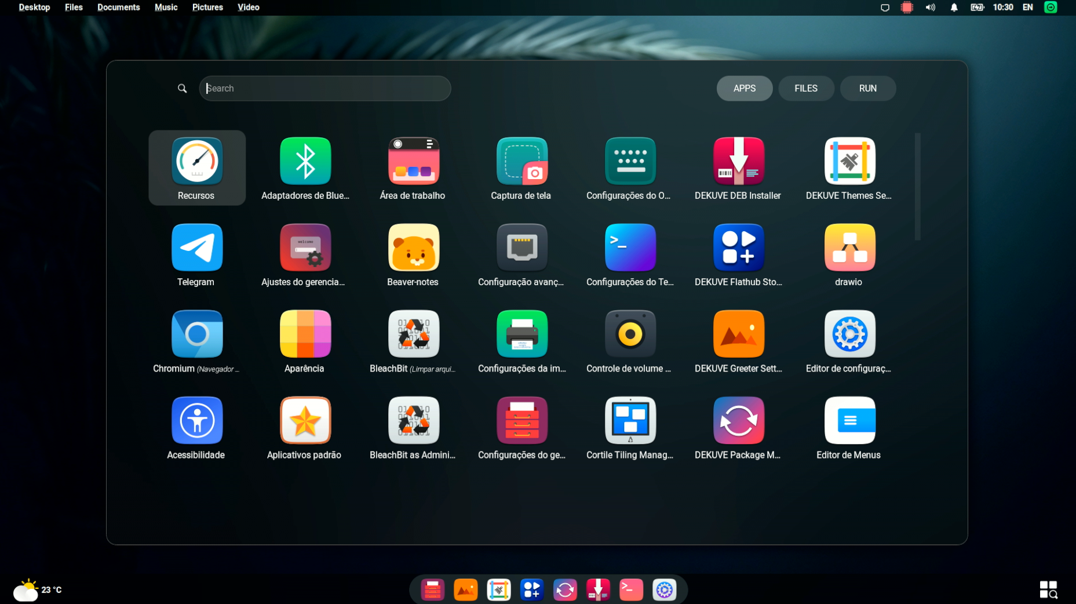
Task: Launch Captura de tela screenshot tool
Action: point(521,168)
